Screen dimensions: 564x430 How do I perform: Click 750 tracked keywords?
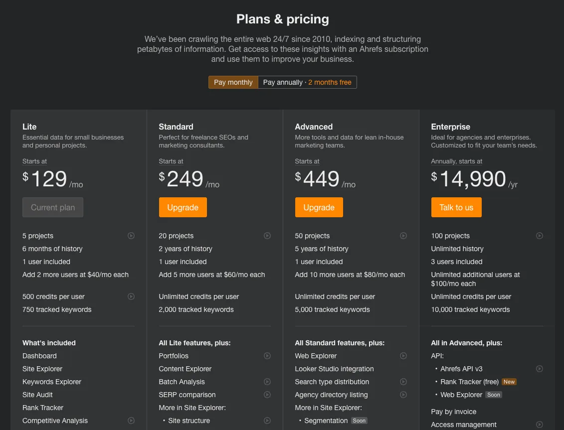tap(57, 309)
